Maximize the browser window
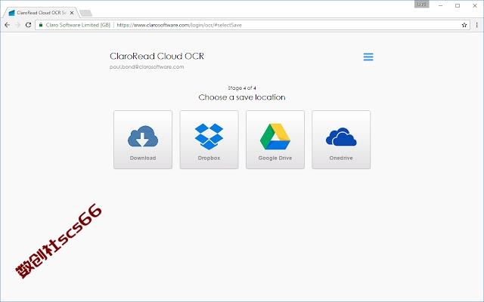Screen dimensions: 484x302 (458, 5)
